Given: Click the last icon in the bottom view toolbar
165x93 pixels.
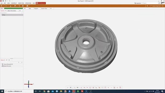Looking at the screenshot, I should (x=120, y=88).
